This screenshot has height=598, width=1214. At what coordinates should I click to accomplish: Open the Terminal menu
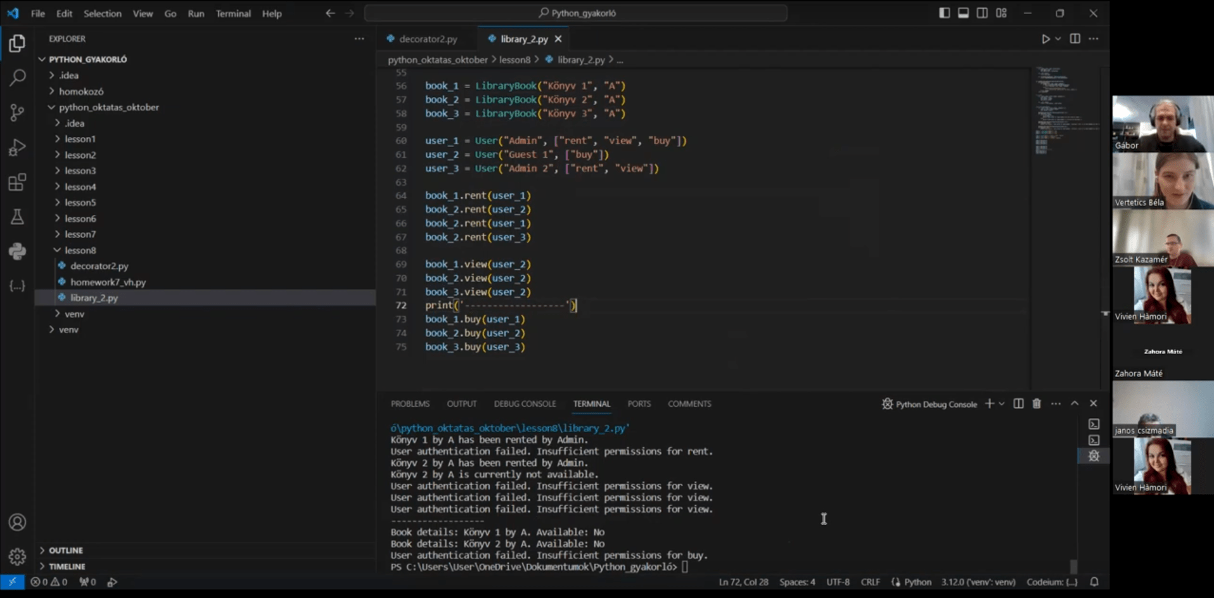click(233, 13)
